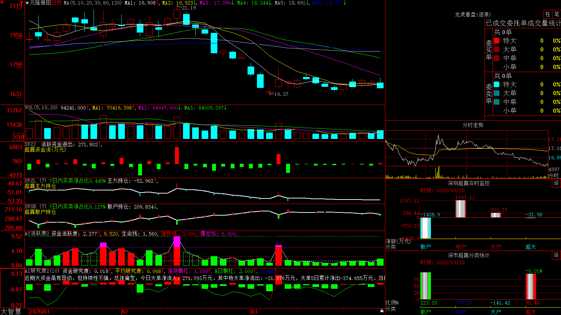The width and height of the screenshot is (561, 315).
Task: Click the 超赢散户持仓 label
Action: [40, 212]
